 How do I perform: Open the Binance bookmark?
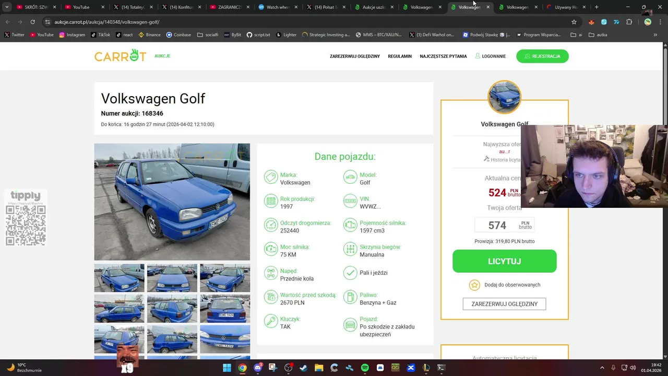149,34
